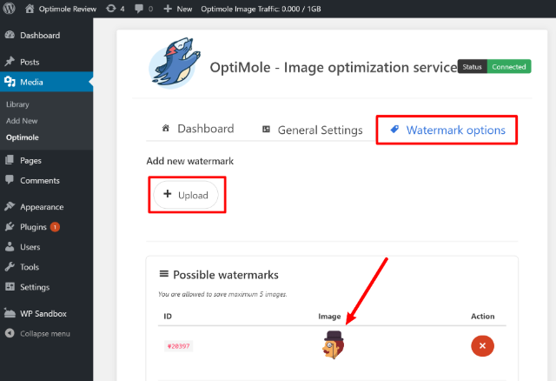The width and height of the screenshot is (556, 381).
Task: Click the Plugins update badge showing 1
Action: click(x=55, y=227)
